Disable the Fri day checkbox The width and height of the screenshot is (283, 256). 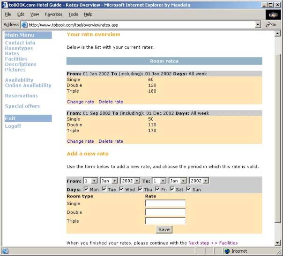pos(156,189)
